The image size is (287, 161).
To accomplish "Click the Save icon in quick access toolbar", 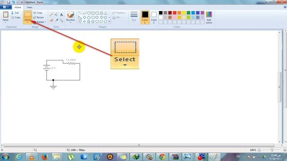I will click(x=9, y=2).
